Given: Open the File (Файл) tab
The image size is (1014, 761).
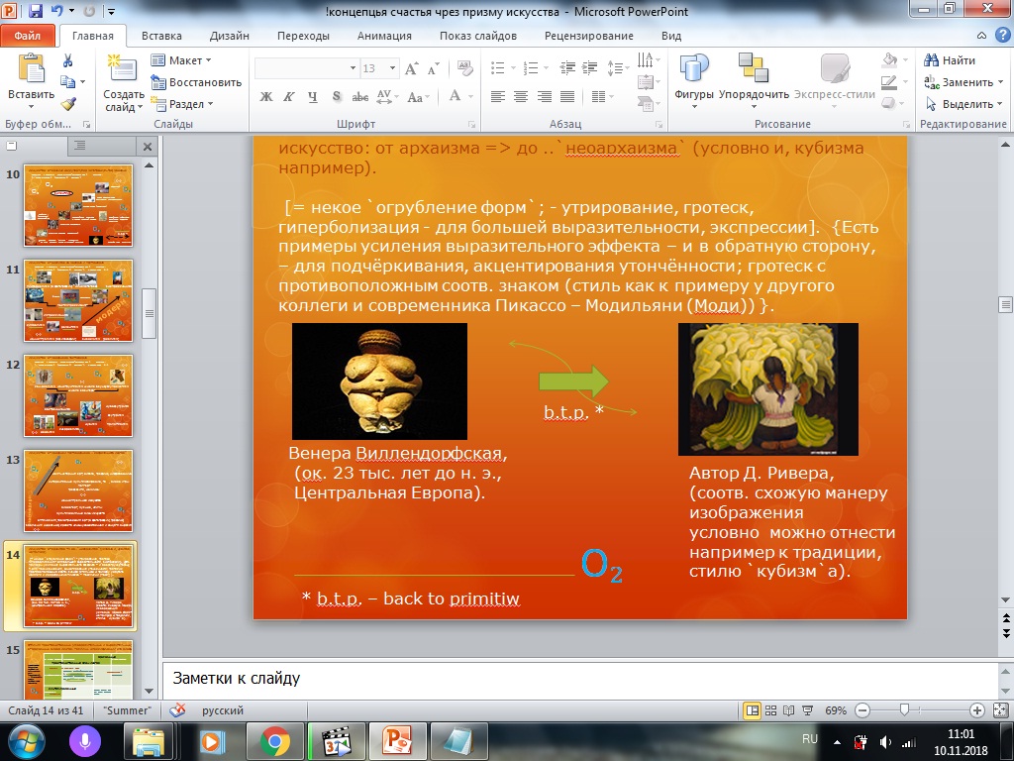Looking at the screenshot, I should [27, 36].
